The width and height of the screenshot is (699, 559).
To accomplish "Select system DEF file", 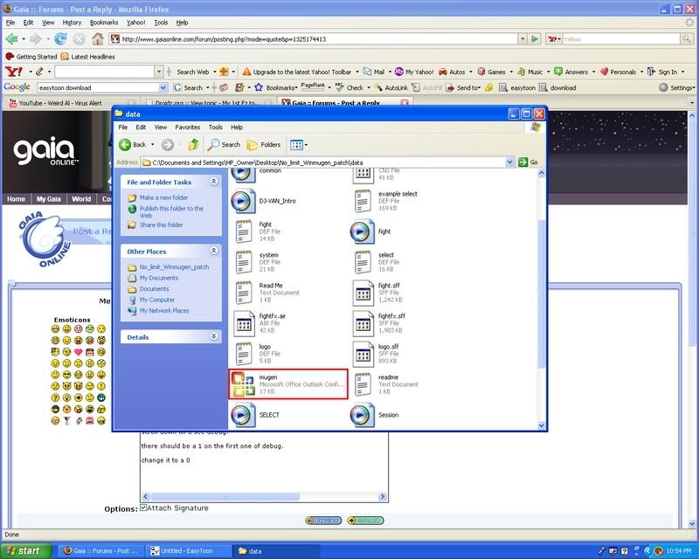I will [256, 262].
